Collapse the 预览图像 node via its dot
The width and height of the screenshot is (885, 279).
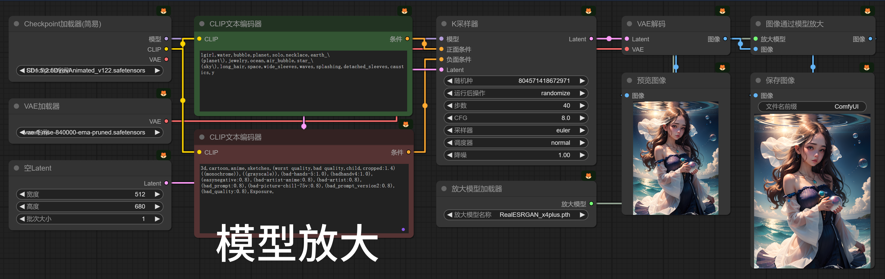tap(629, 81)
